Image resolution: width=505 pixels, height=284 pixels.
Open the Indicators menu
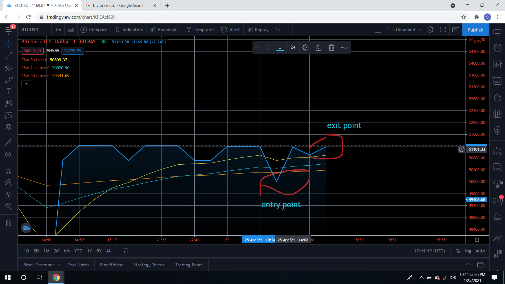click(129, 30)
